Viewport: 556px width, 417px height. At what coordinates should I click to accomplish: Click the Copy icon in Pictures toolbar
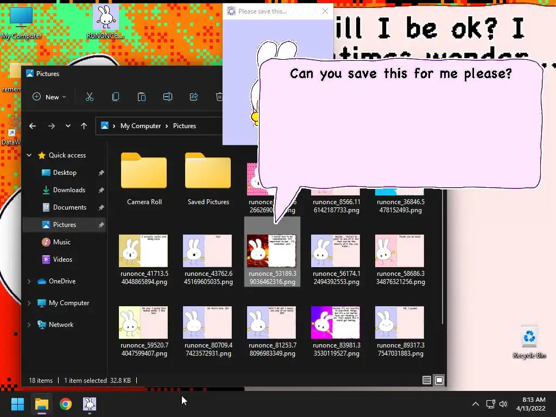pos(116,97)
